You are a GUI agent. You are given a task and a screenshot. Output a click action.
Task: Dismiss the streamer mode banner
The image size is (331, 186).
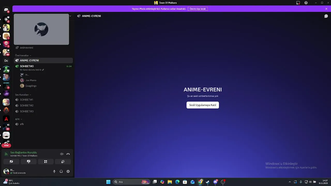[326, 9]
